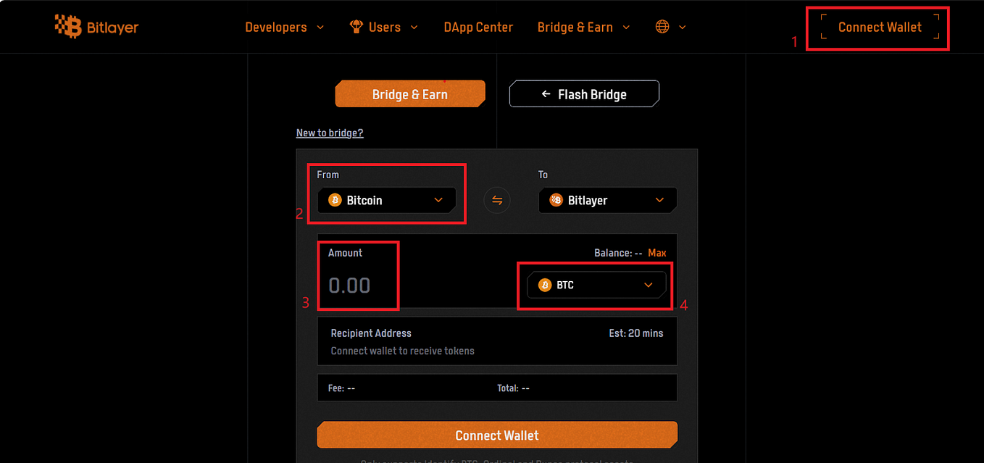Open the globe language selector

click(x=662, y=27)
